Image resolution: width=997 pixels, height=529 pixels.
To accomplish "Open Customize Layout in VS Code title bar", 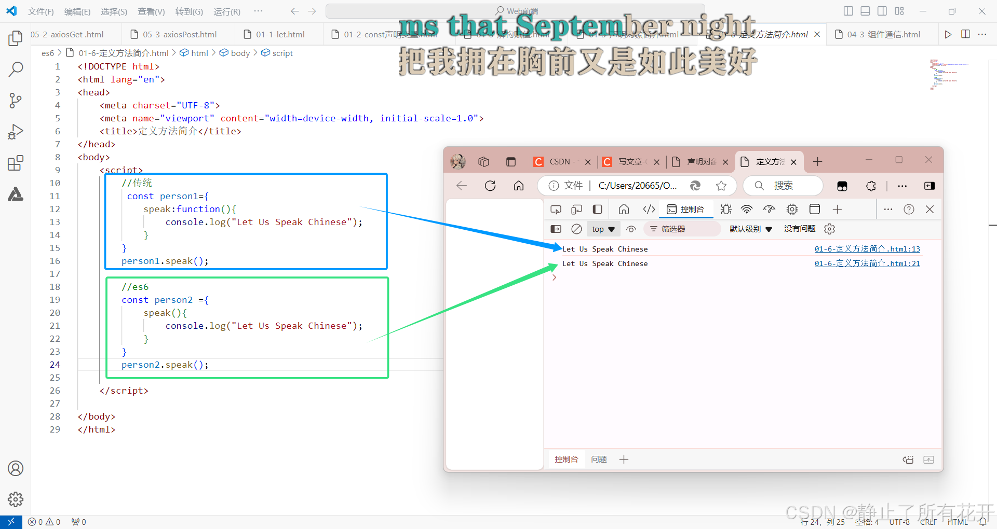I will [x=899, y=11].
